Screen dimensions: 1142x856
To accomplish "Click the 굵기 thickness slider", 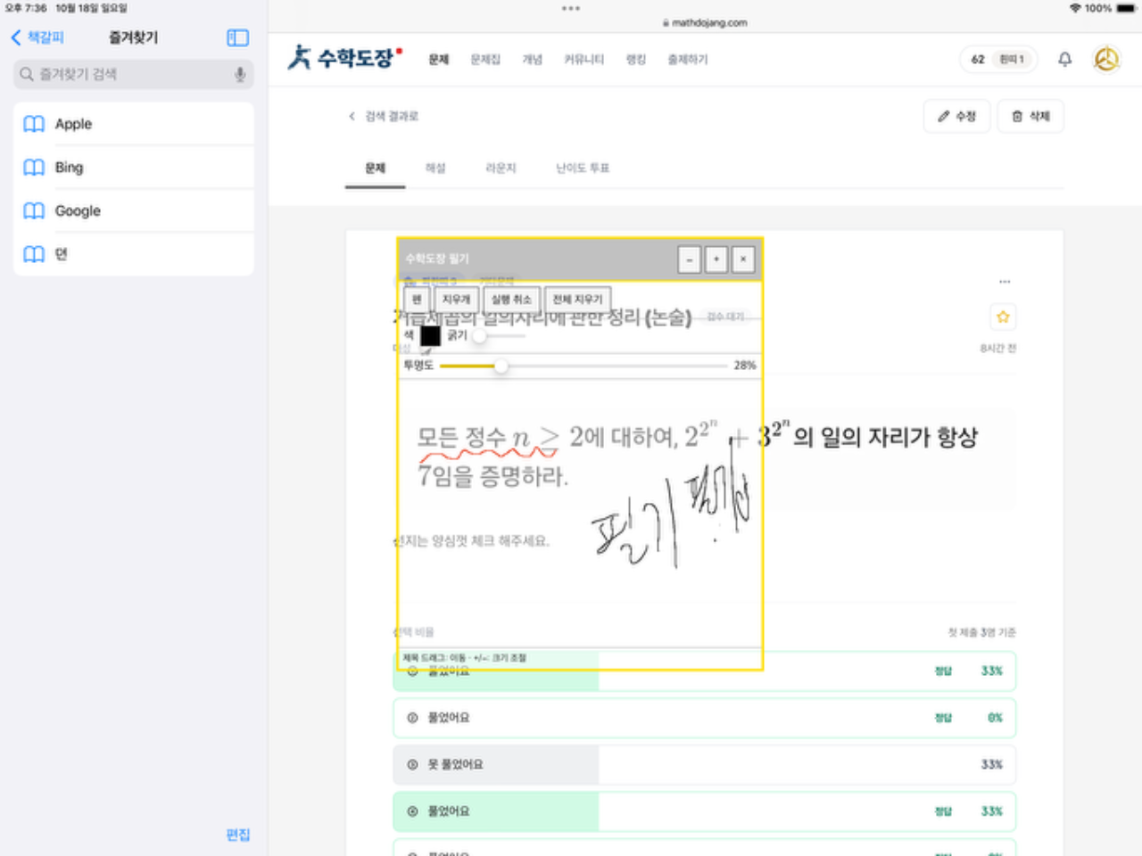I will pyautogui.click(x=499, y=336).
